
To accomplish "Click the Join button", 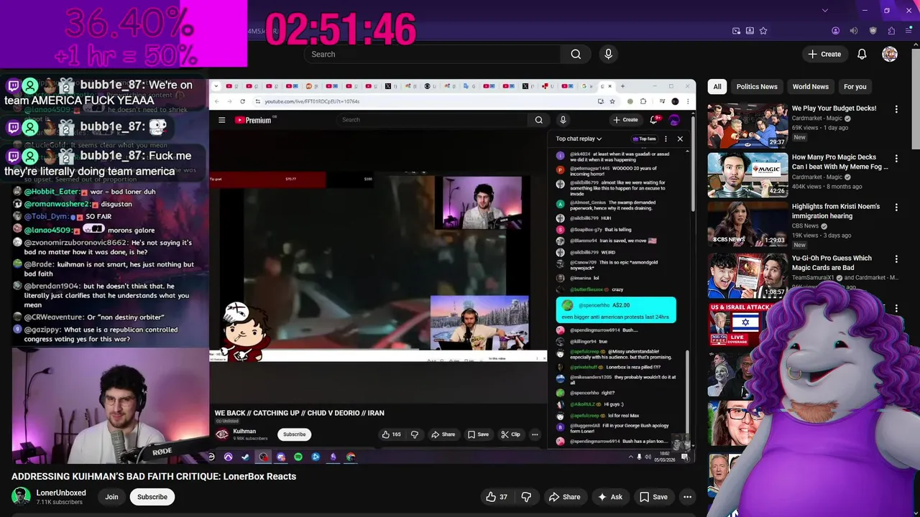I will tap(111, 497).
